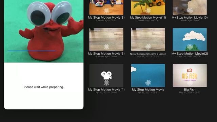Tick the selection circle on My Stop Motion Movie(10)
Screen dimensions: 217x122
[x=190, y=11]
